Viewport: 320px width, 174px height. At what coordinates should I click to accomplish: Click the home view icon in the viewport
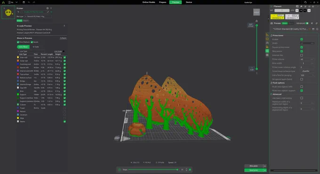click(x=256, y=21)
